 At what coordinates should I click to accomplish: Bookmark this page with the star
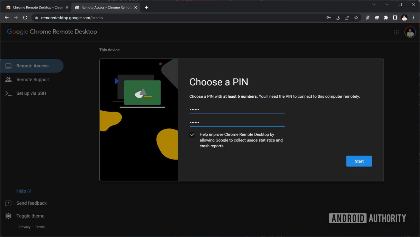(x=356, y=17)
